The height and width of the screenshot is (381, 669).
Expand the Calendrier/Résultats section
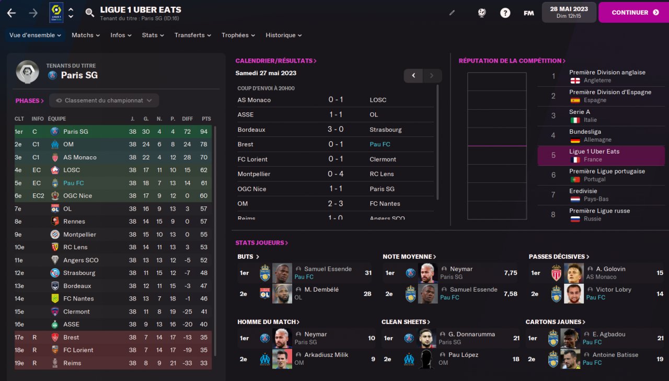pos(276,61)
